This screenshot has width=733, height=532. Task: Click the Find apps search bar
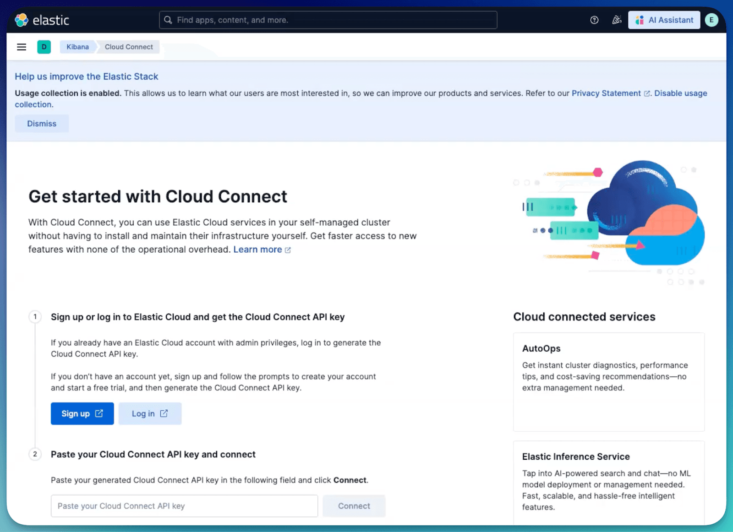[x=328, y=20]
